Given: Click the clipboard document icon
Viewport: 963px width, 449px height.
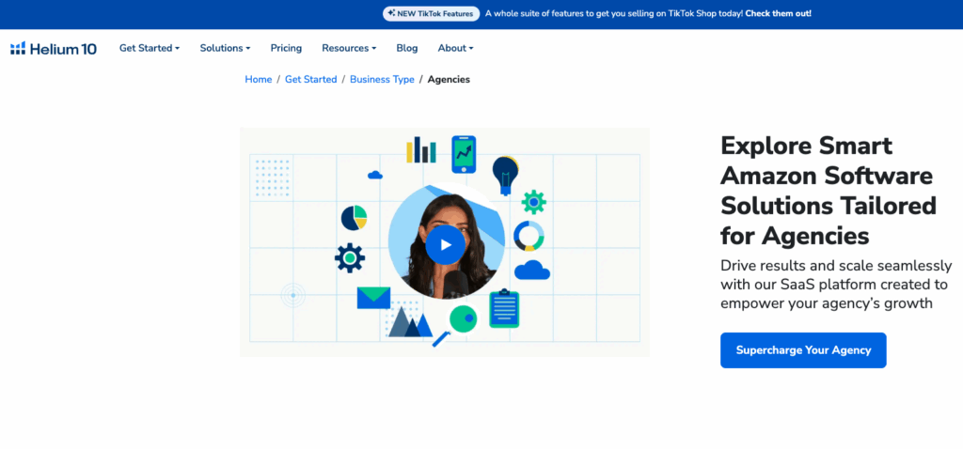Looking at the screenshot, I should point(504,307).
